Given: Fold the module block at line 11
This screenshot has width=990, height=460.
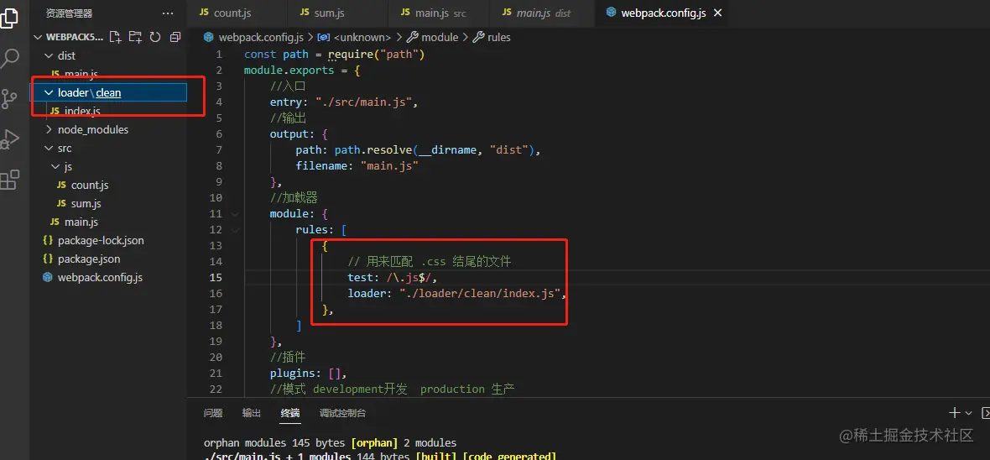Looking at the screenshot, I should coord(235,213).
